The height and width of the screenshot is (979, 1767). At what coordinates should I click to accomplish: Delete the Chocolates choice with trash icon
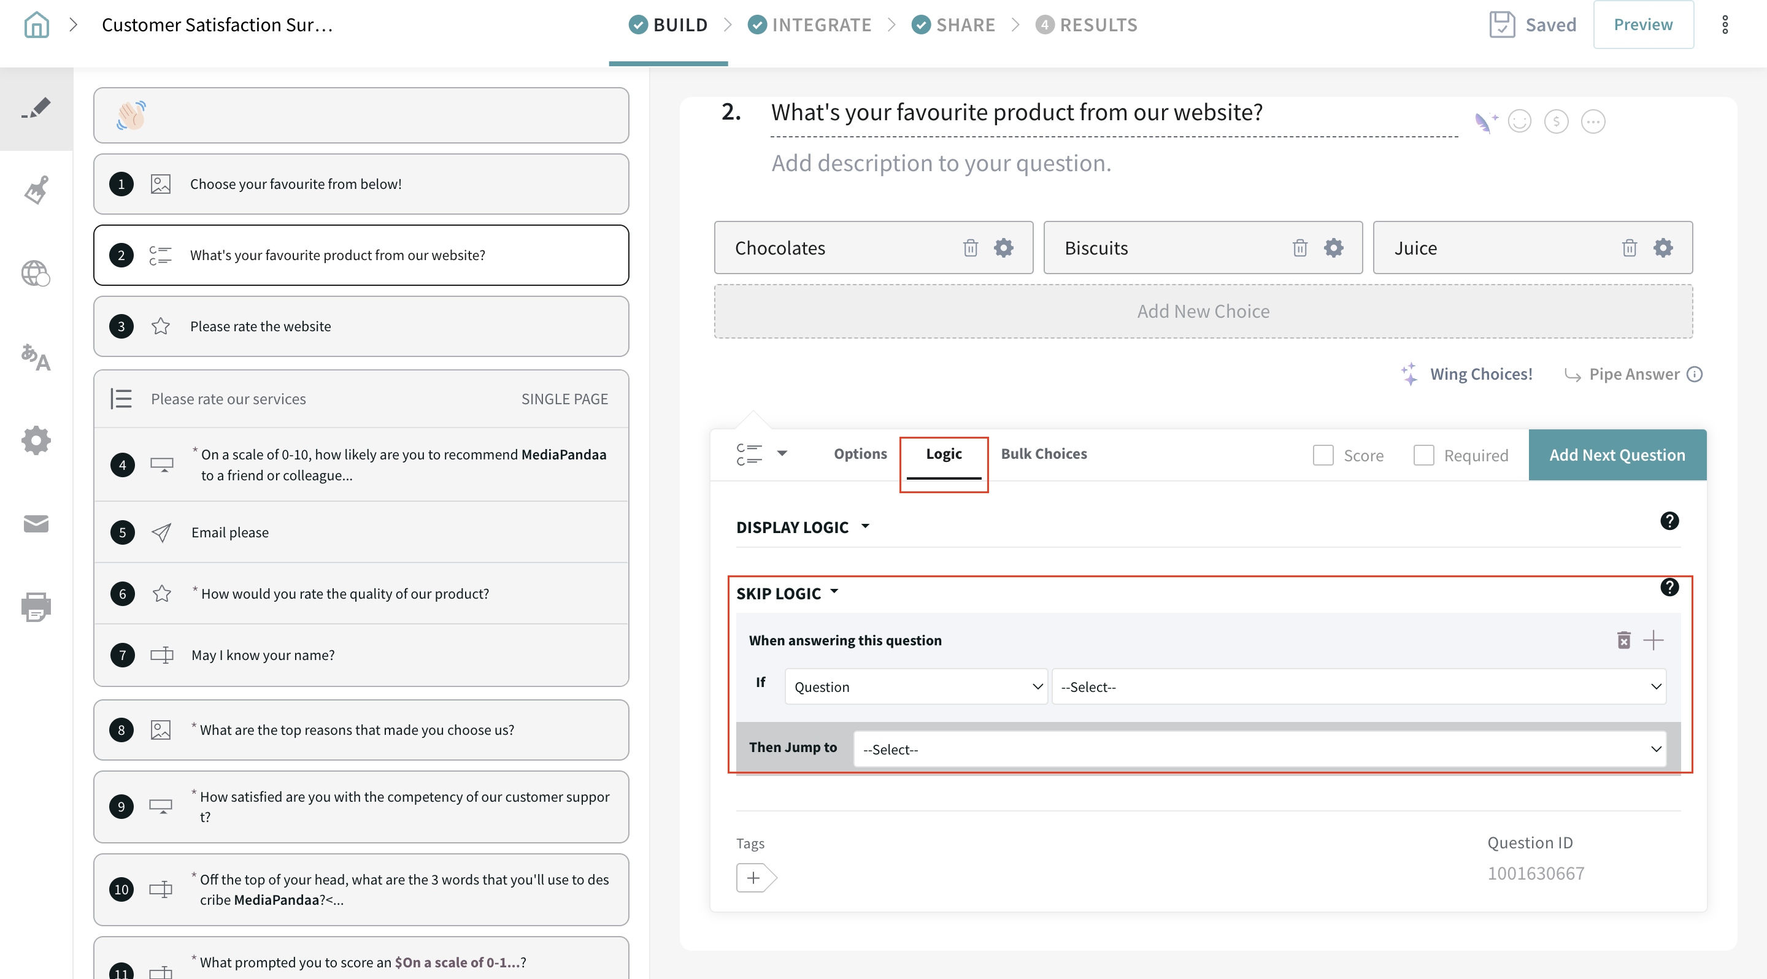970,247
